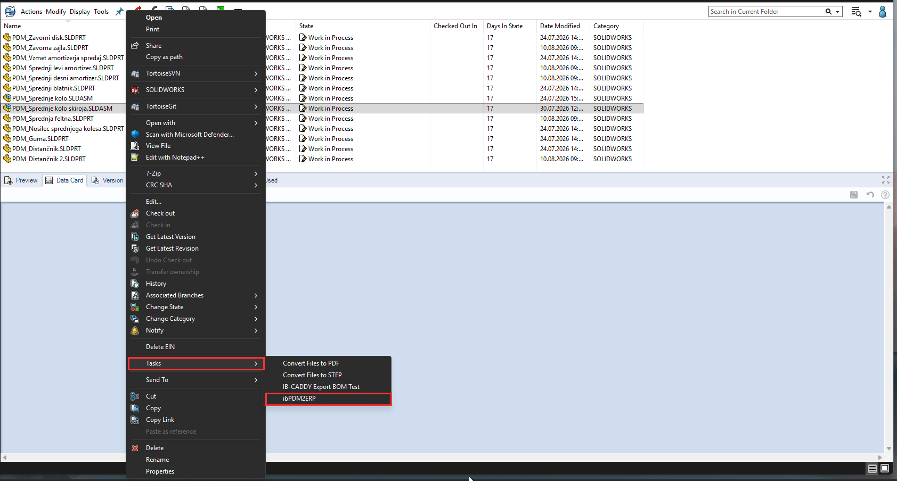897x481 pixels.
Task: Click the expand panel arrows icon
Action: click(886, 180)
